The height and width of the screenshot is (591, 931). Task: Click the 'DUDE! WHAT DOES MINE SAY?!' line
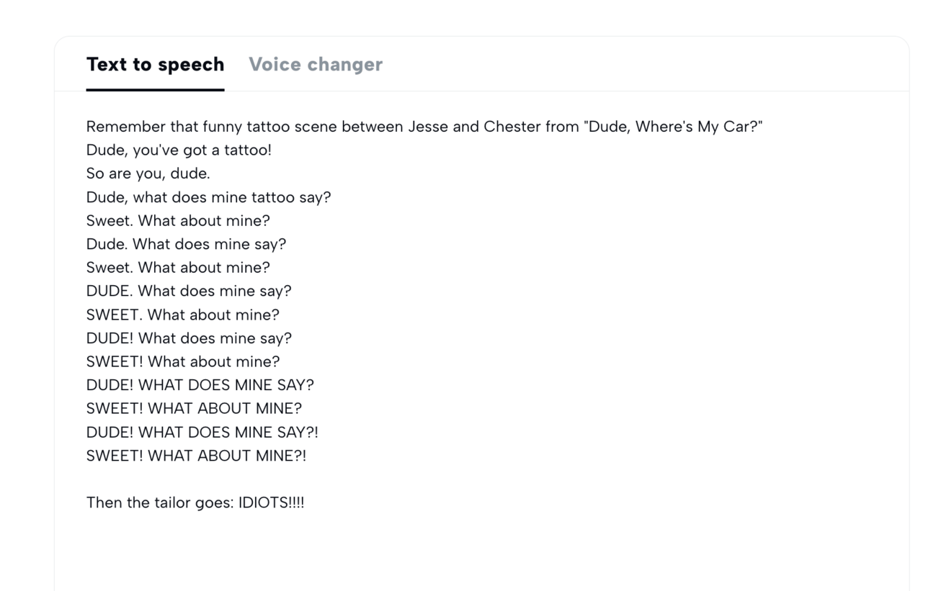[202, 432]
